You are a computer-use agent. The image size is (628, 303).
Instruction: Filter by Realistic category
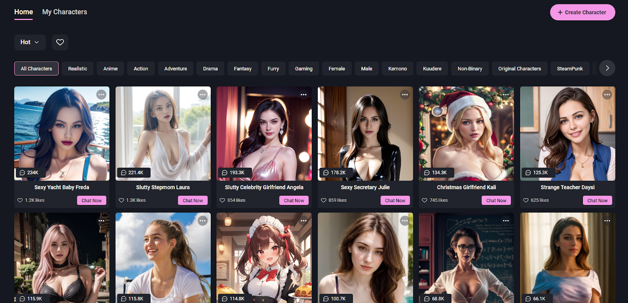coord(78,69)
